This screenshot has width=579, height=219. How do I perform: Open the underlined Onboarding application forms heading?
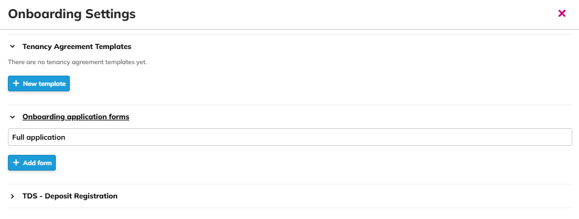[x=76, y=117]
